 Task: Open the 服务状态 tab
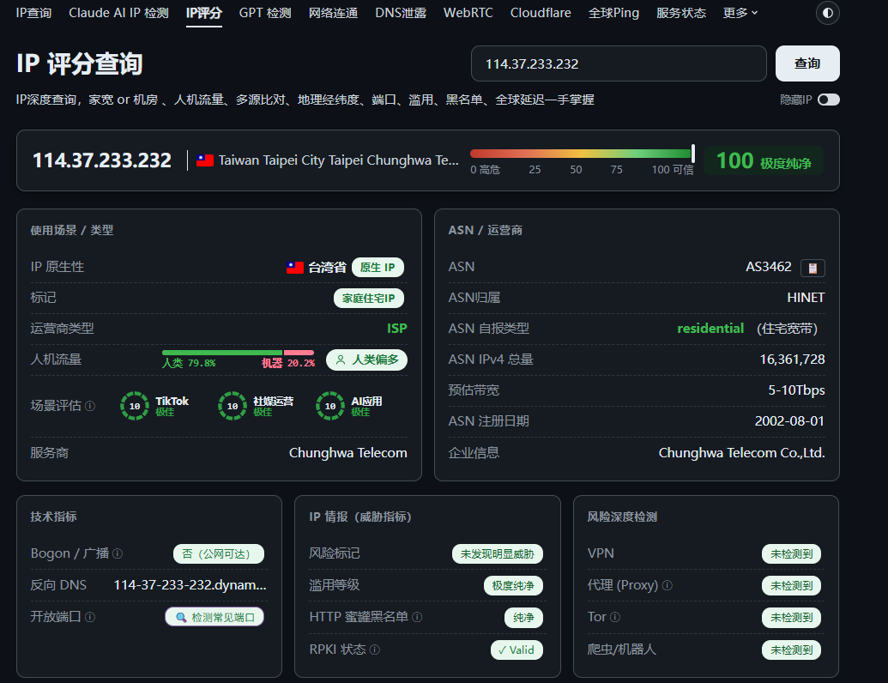pos(681,13)
